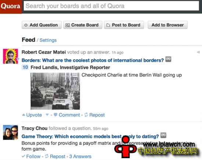This screenshot has height=160, width=202.
Task: Click the Add to Browser button
Action: (167, 25)
